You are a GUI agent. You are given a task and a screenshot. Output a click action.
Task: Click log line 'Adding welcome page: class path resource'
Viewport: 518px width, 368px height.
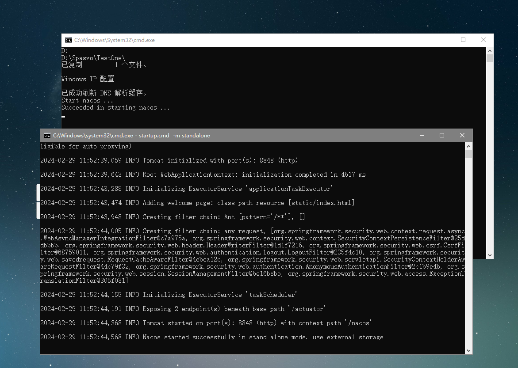point(198,203)
